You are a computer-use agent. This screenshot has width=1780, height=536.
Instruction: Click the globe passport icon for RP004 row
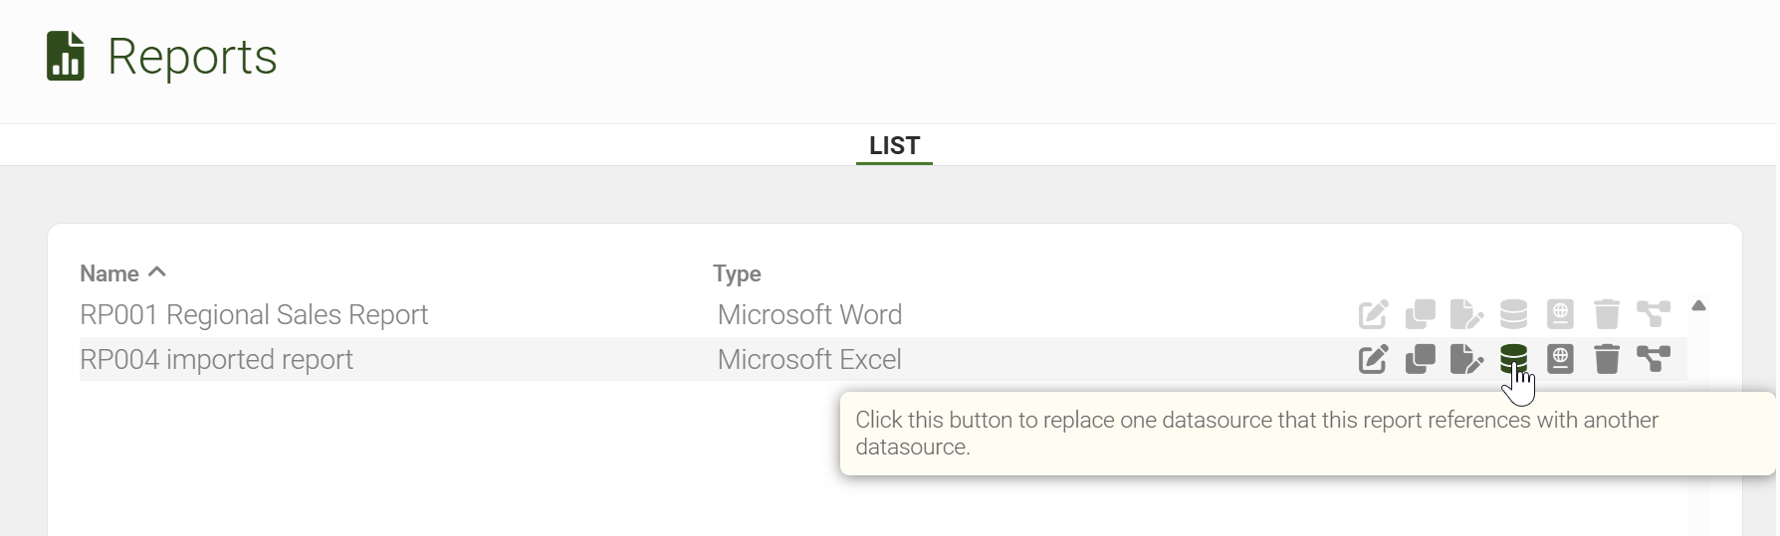pyautogui.click(x=1560, y=359)
